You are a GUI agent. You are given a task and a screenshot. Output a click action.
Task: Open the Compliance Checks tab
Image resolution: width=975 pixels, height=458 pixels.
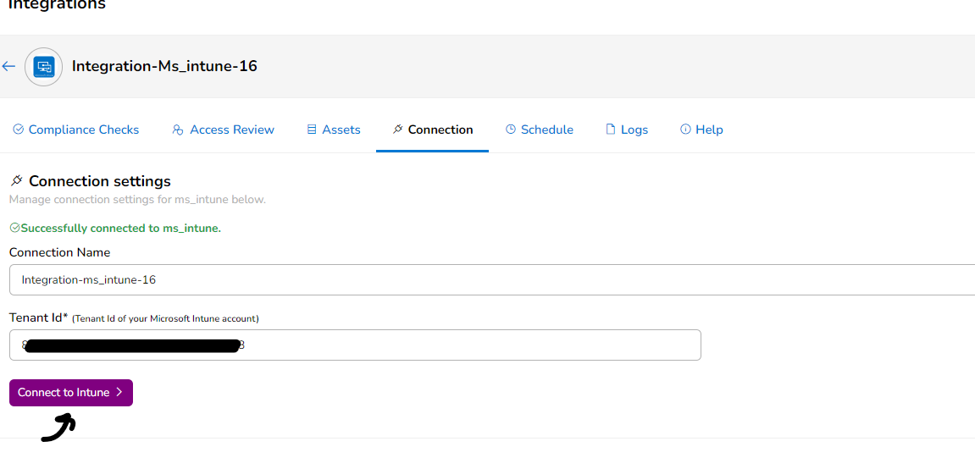tap(76, 130)
